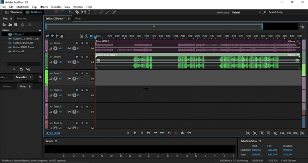Select the Slip tool
The width and height of the screenshot is (308, 163).
83,12
